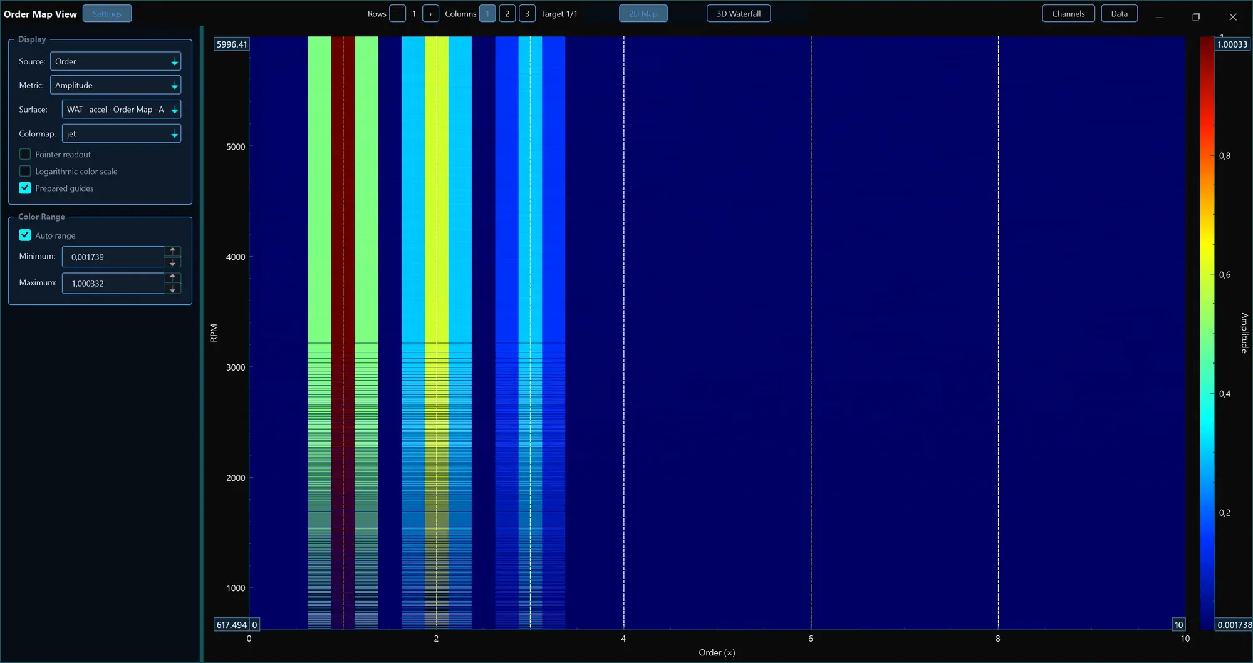Switch to 3D Waterfall view
1253x663 pixels.
click(739, 14)
